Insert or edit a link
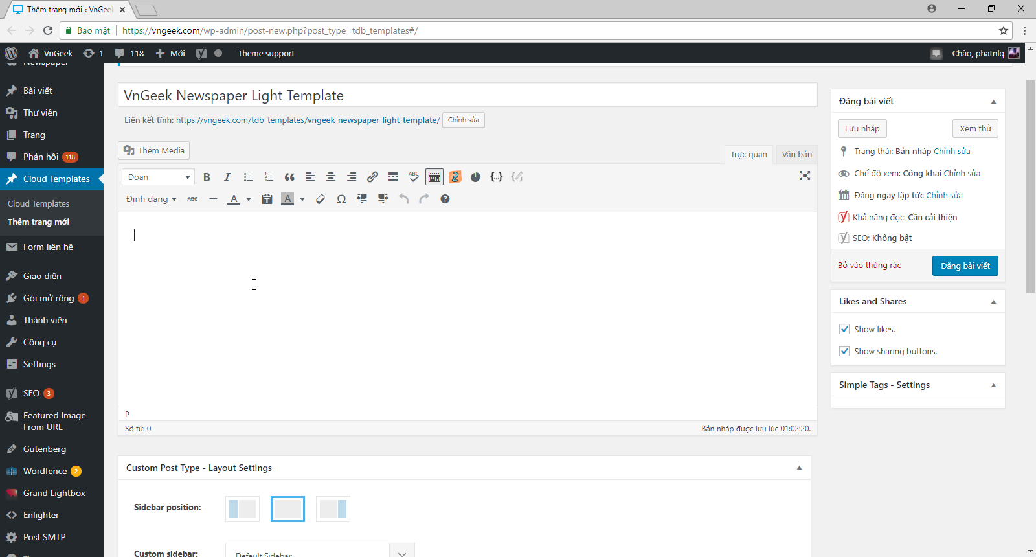 [372, 177]
